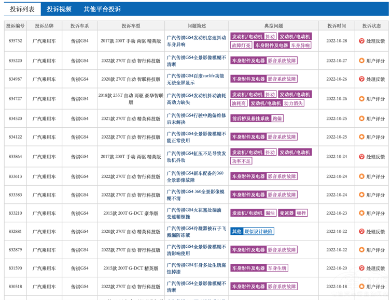391x300 pixels.
Task: Click the 用户评分 star icon for complaint 835220
Action: tap(361, 61)
